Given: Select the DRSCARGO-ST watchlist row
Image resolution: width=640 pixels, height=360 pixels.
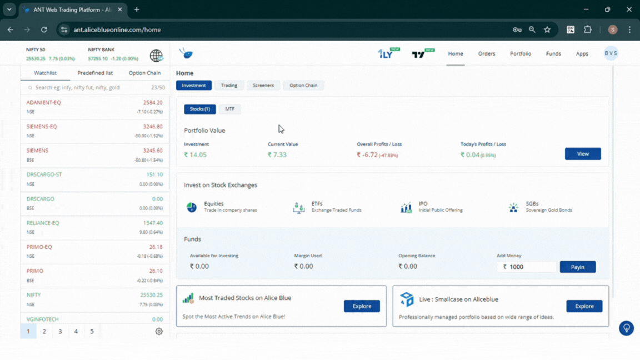Looking at the screenshot, I should (94, 179).
